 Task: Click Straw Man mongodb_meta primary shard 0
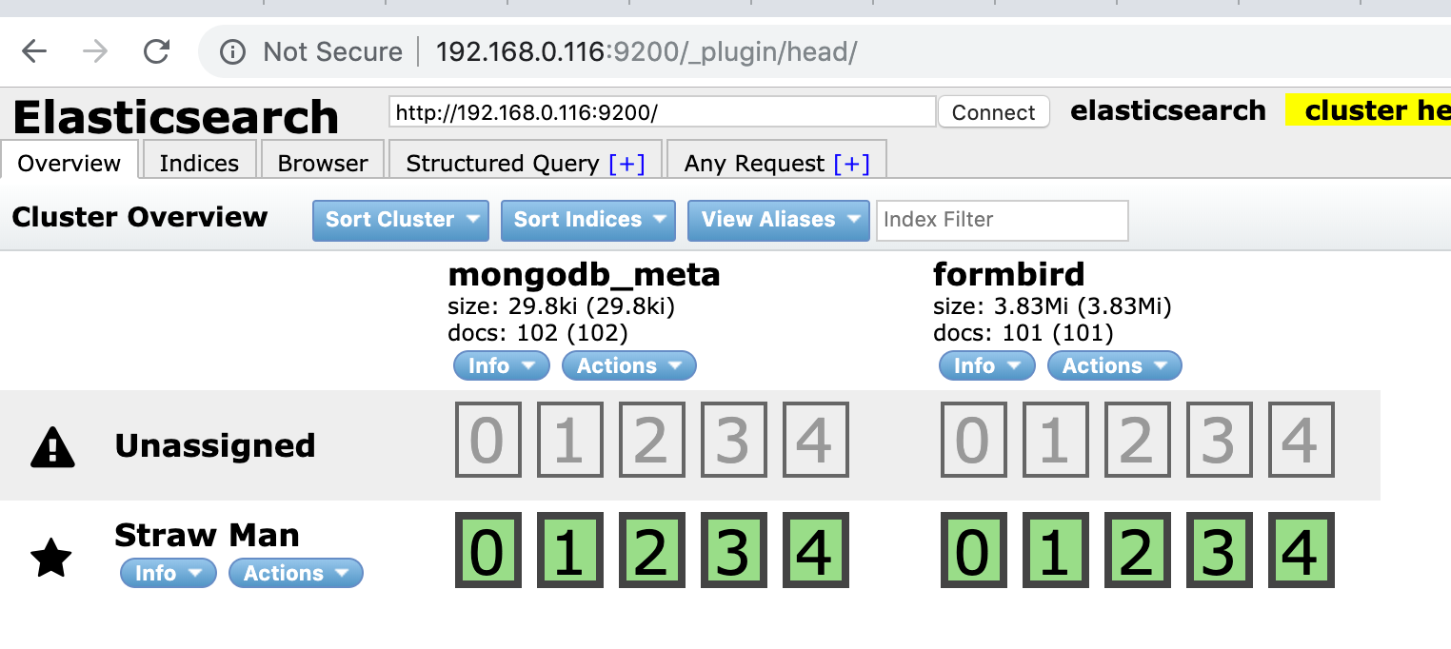point(487,550)
